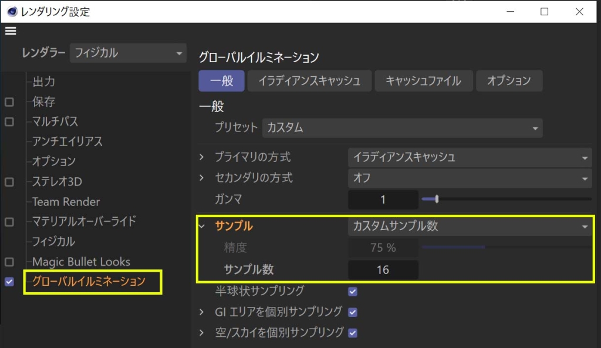Click the ガンマ value field
601x348 pixels.
click(383, 200)
